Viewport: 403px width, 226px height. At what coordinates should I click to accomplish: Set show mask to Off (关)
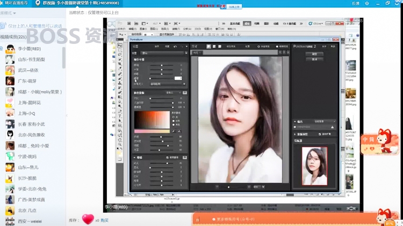pyautogui.click(x=174, y=117)
